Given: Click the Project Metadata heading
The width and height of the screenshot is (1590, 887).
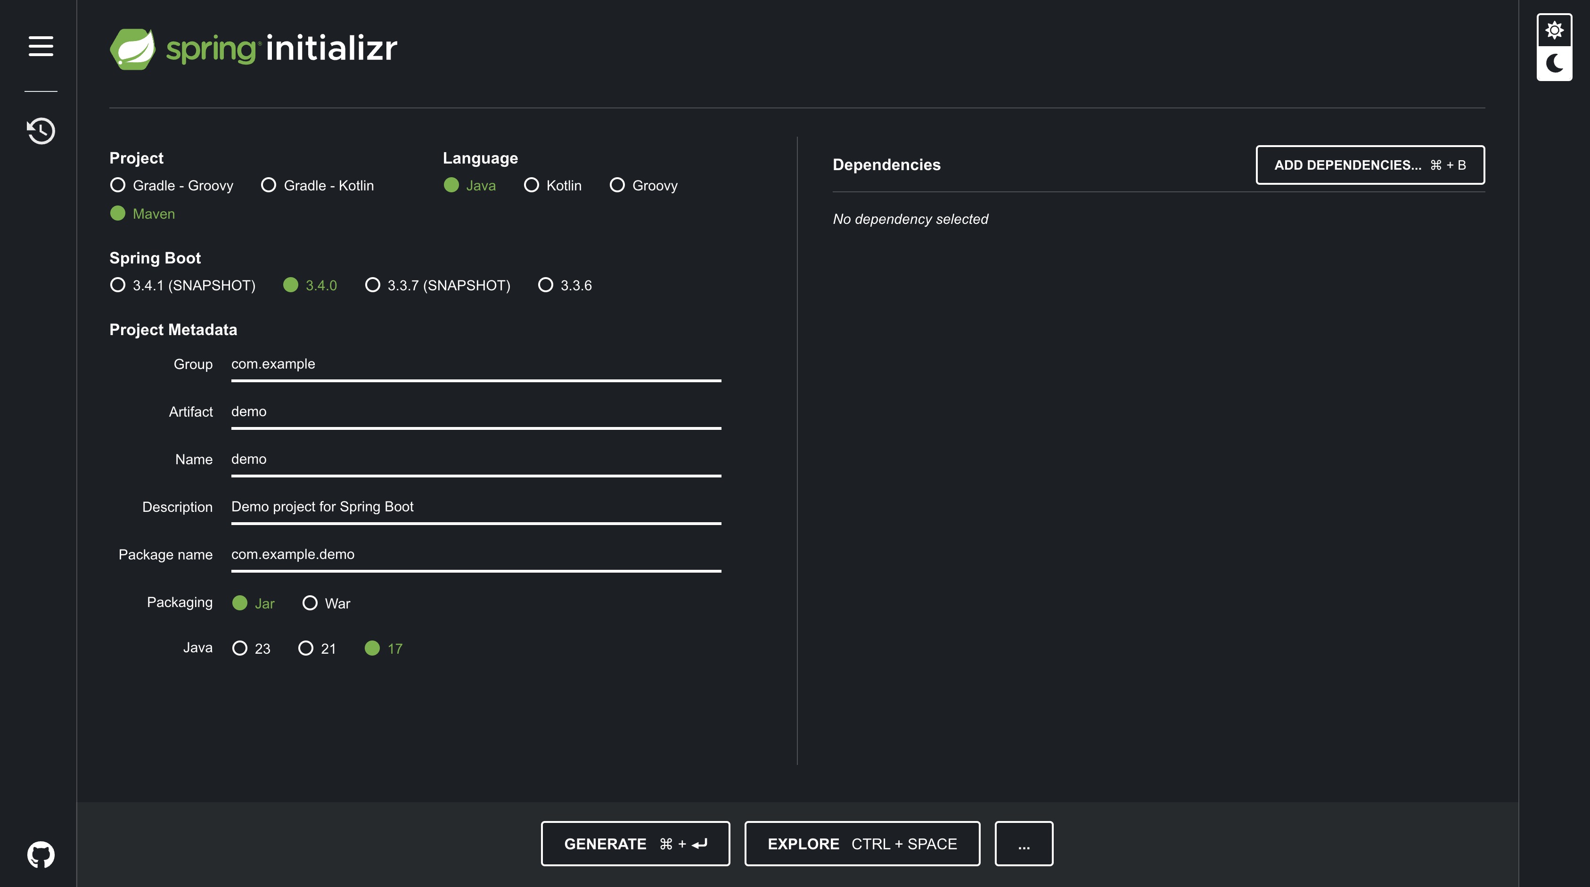Looking at the screenshot, I should (173, 329).
